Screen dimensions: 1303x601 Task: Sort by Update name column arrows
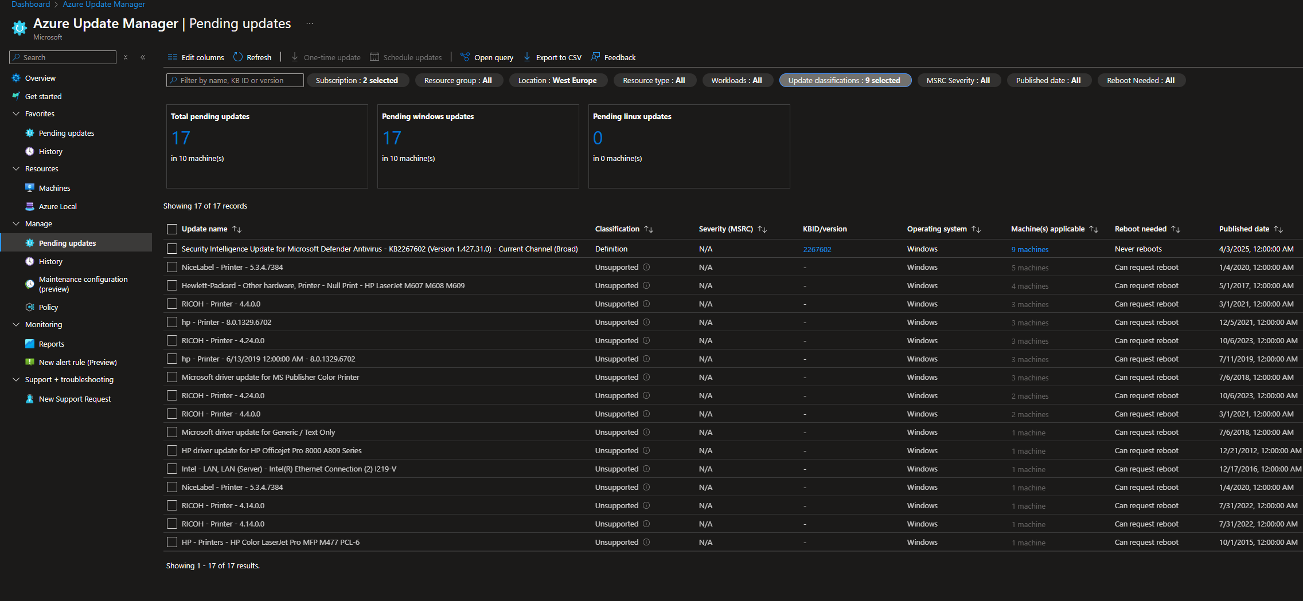click(237, 229)
